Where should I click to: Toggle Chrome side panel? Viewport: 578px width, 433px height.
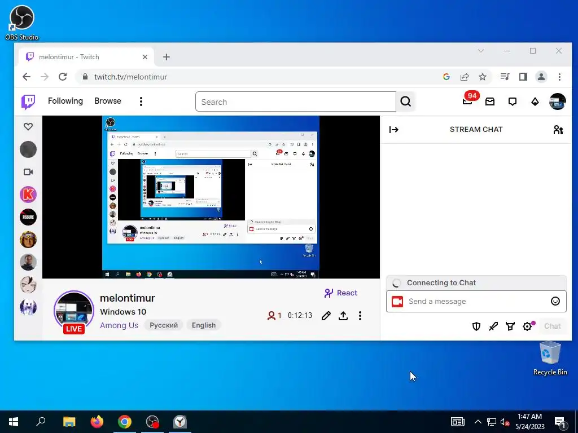[x=523, y=77]
